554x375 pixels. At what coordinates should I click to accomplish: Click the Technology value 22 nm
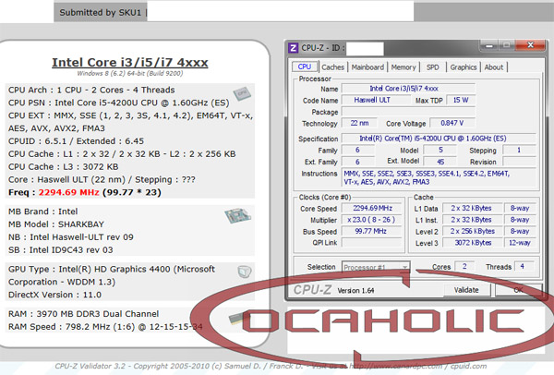[359, 123]
